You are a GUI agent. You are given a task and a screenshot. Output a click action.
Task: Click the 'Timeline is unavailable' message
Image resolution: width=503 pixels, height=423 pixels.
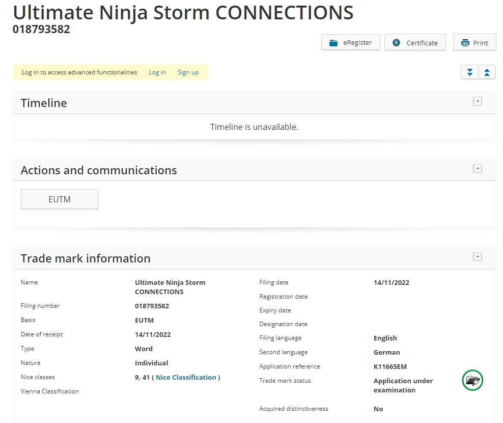point(254,127)
